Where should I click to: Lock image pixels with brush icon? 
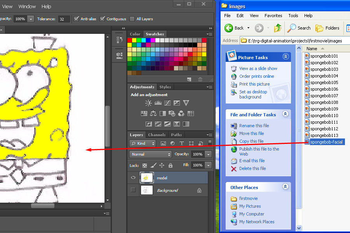point(153,165)
